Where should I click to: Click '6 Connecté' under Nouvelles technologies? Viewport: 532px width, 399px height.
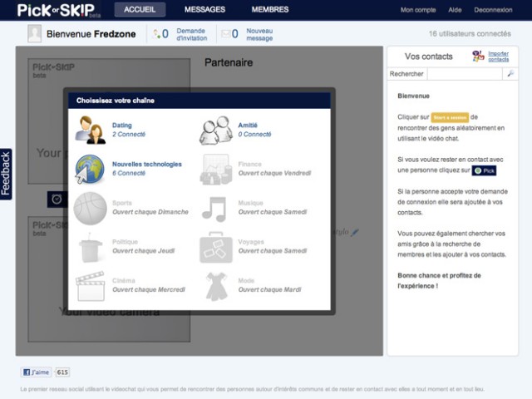[129, 173]
